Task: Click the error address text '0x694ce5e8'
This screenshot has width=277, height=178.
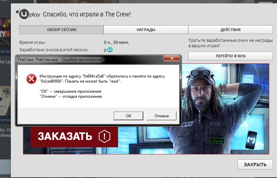Action: point(94,76)
